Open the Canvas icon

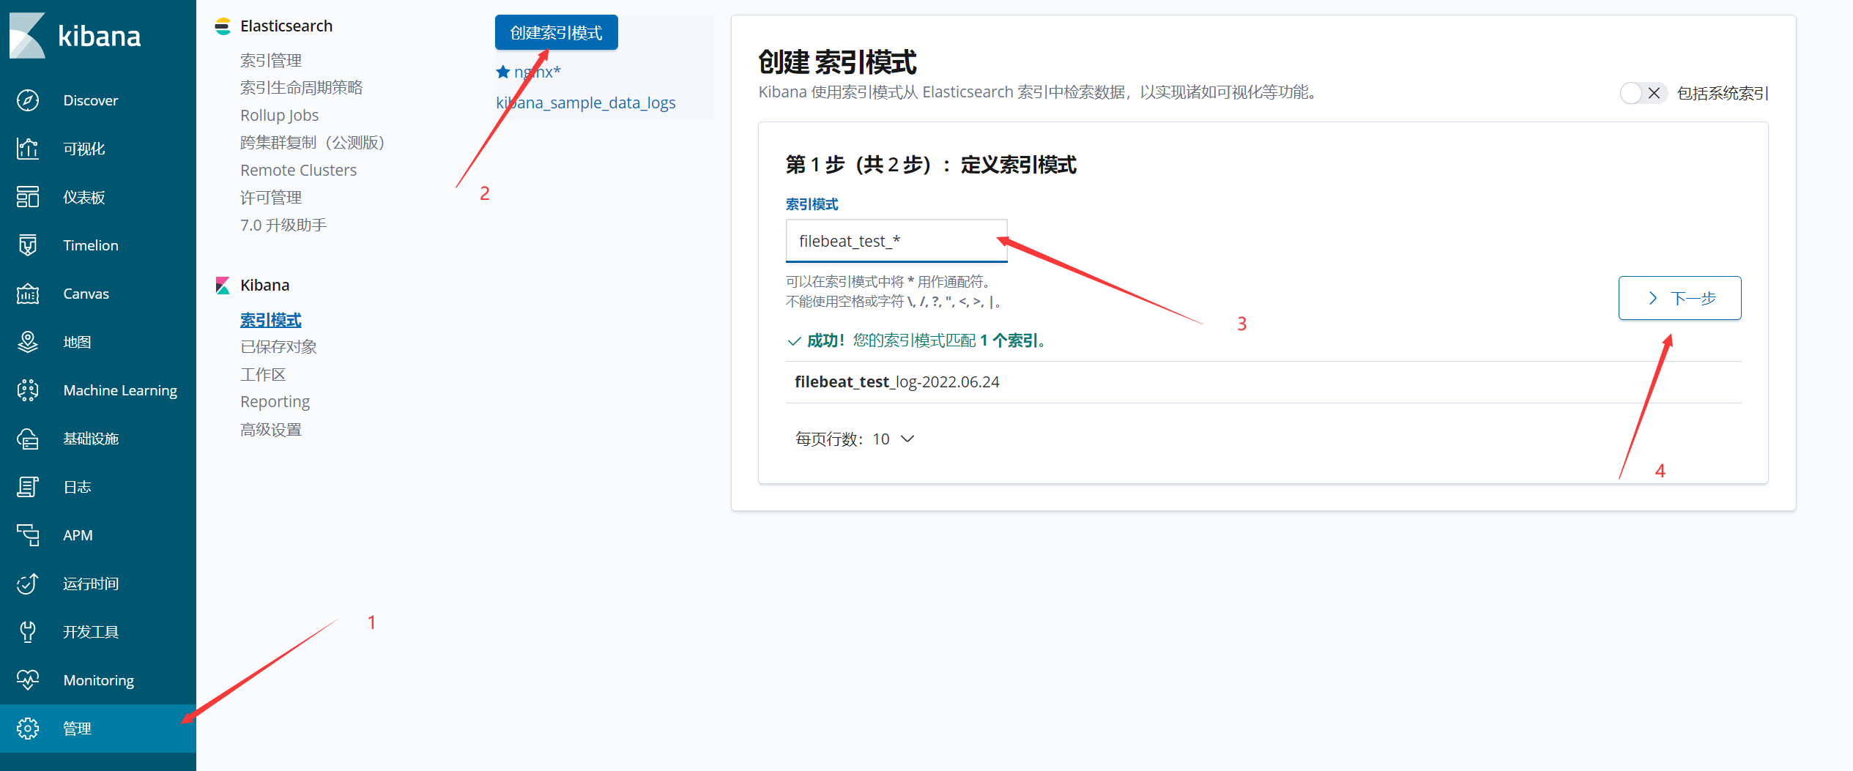pyautogui.click(x=28, y=294)
